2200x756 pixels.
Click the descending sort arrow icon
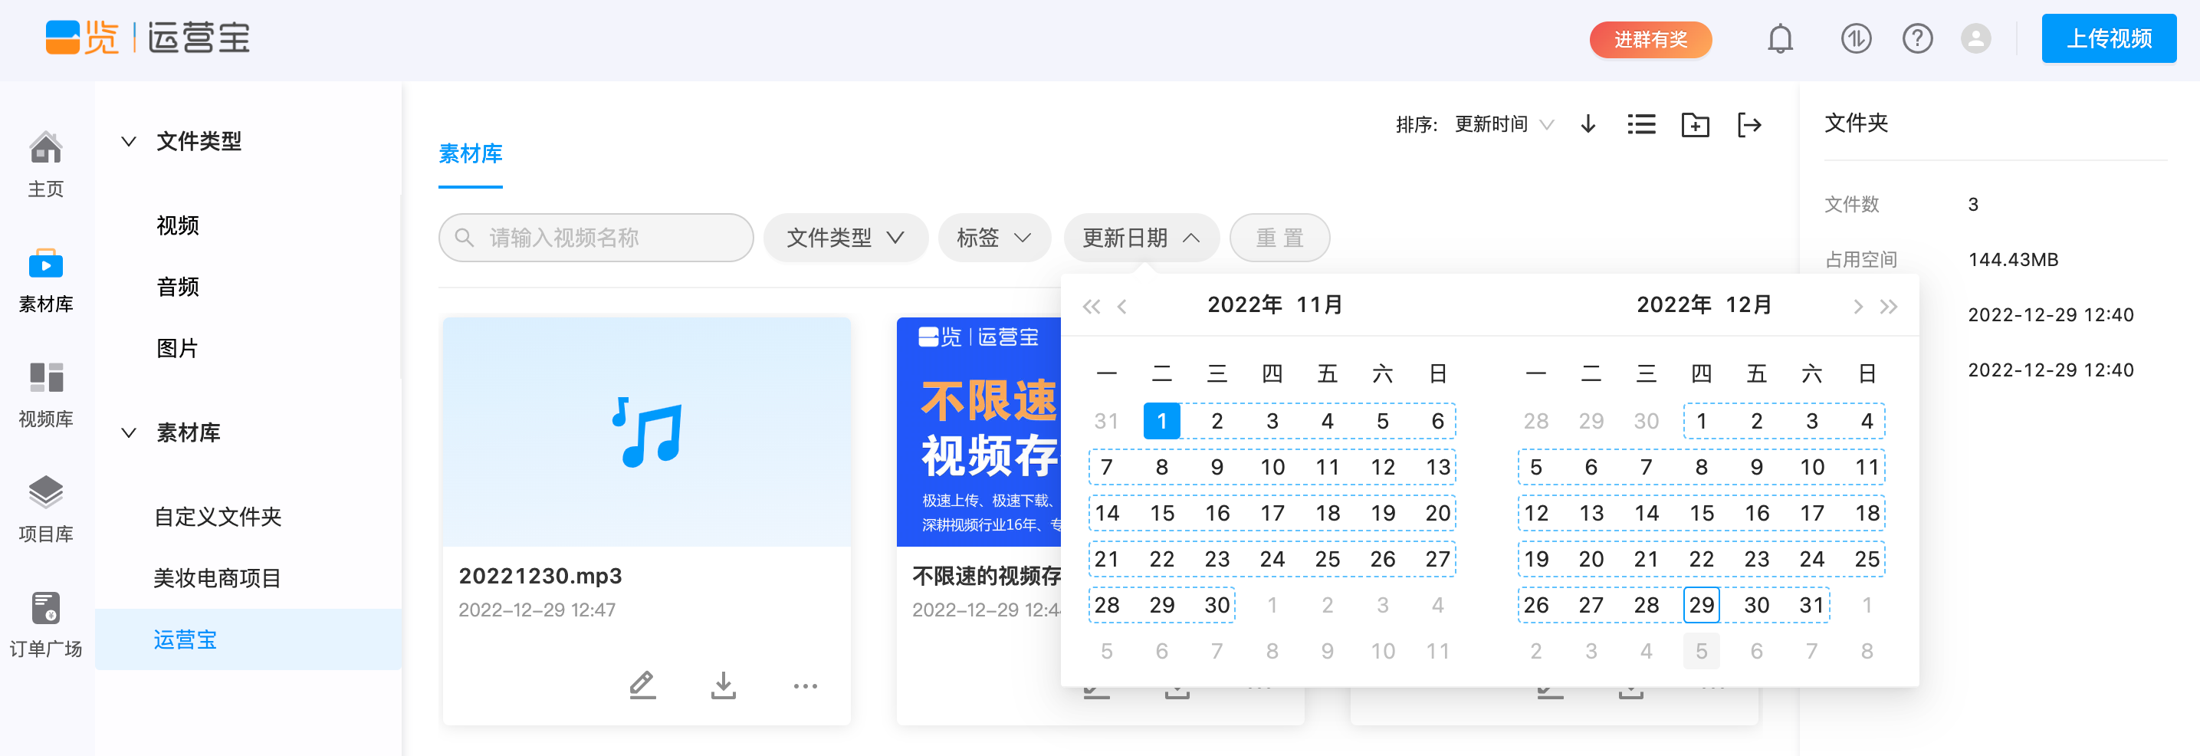[x=1588, y=125]
